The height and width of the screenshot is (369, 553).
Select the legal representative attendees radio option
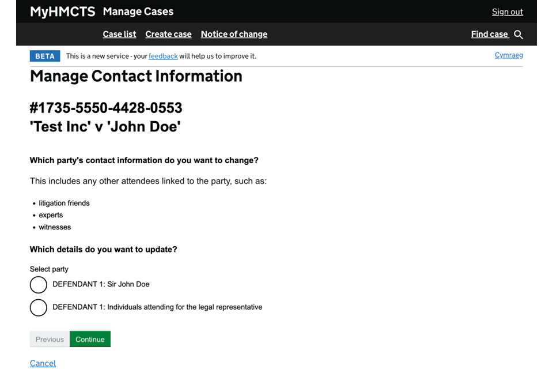(x=39, y=307)
